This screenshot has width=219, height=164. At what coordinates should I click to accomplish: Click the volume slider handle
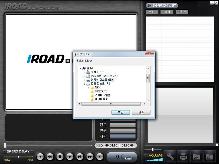(x=153, y=149)
